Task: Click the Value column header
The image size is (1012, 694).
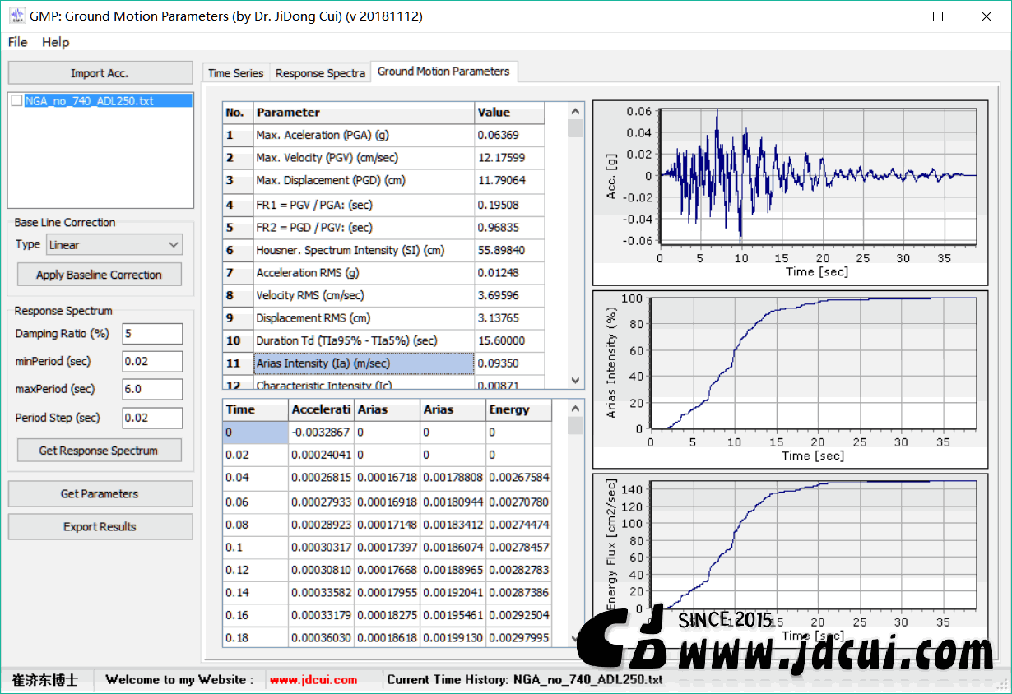Action: pos(509,113)
